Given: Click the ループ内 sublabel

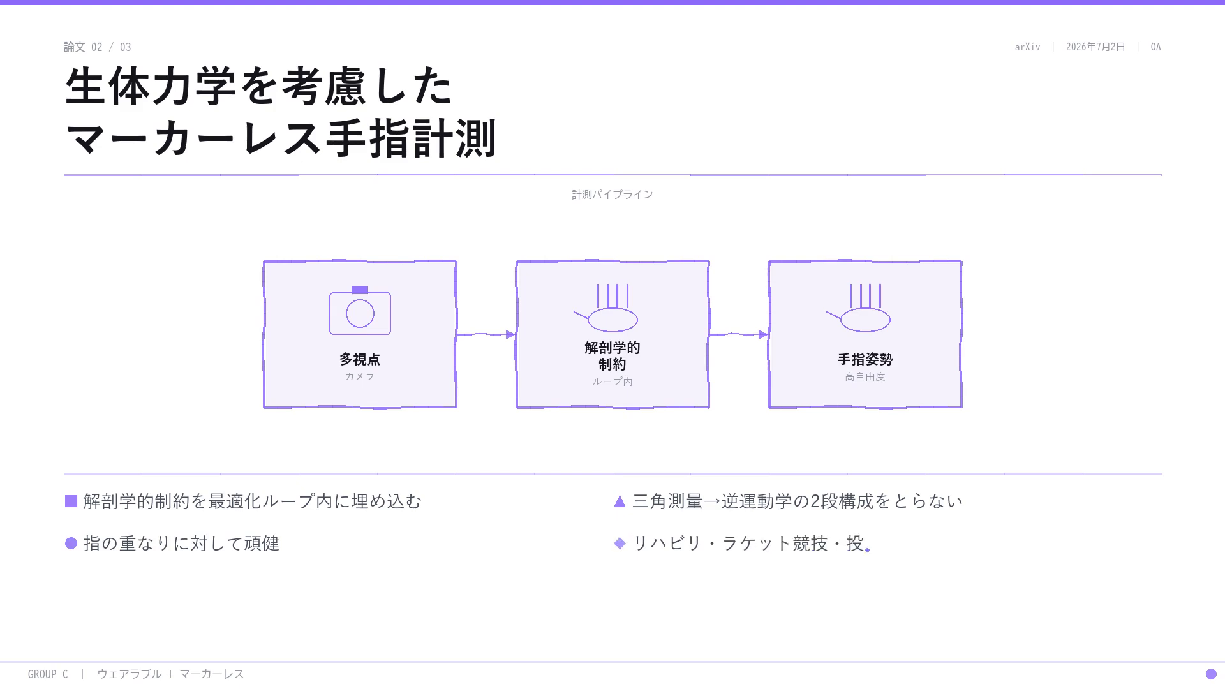Looking at the screenshot, I should [x=612, y=382].
